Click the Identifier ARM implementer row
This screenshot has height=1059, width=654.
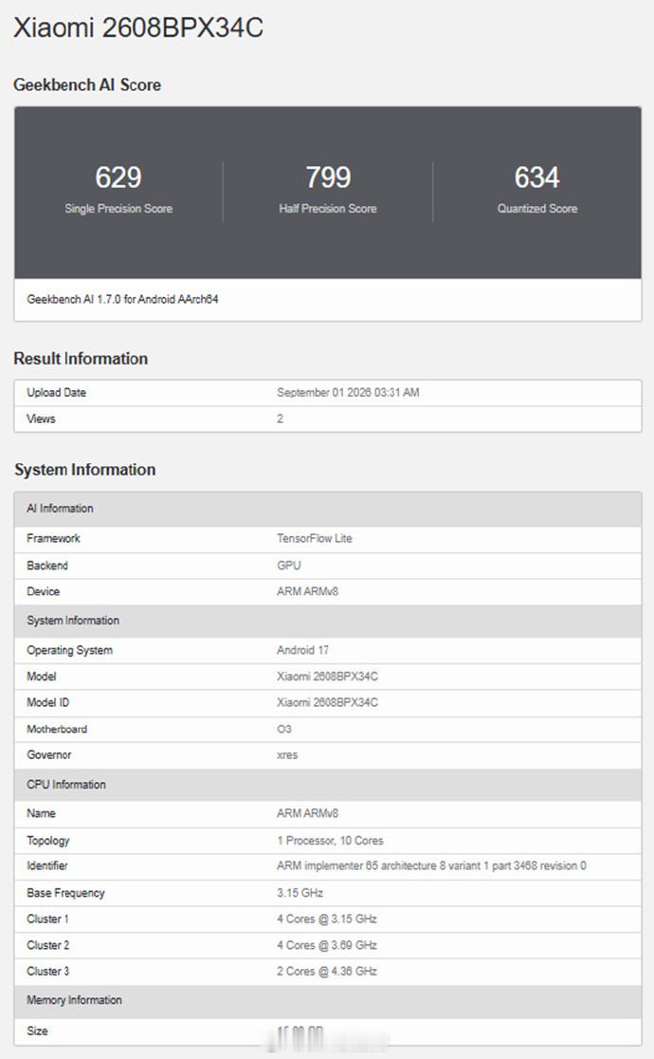coord(328,865)
